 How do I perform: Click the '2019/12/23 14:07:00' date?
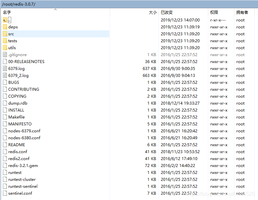tap(180, 20)
